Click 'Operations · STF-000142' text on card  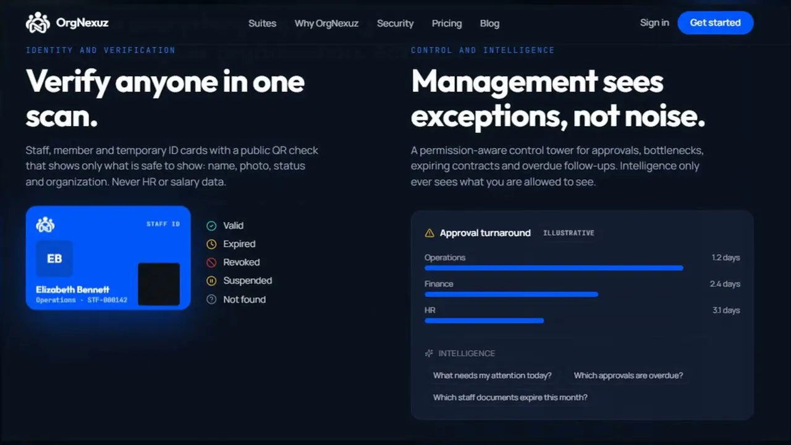coord(82,300)
